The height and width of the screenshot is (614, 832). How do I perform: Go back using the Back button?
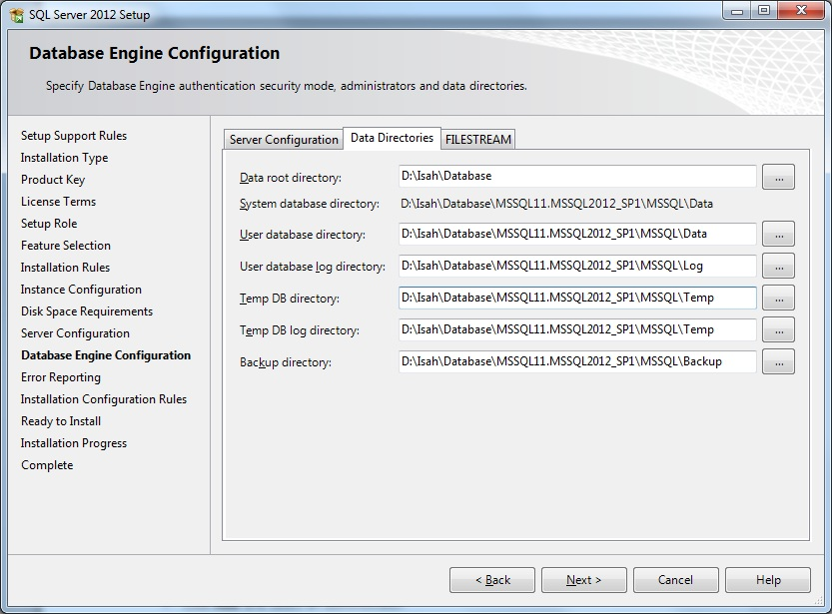coord(491,579)
